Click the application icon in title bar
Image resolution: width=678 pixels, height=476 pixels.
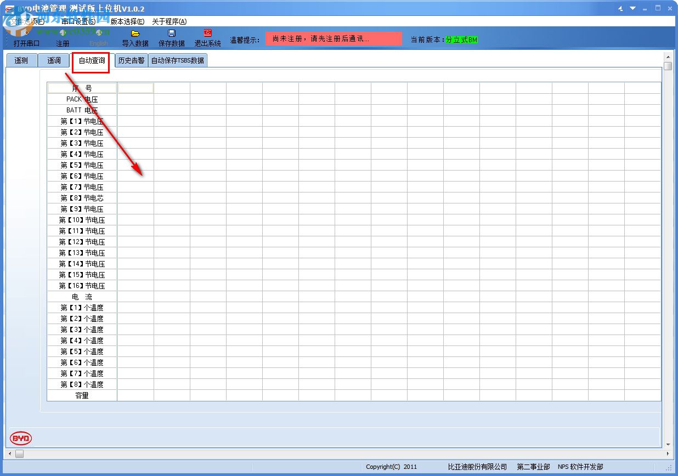point(9,9)
